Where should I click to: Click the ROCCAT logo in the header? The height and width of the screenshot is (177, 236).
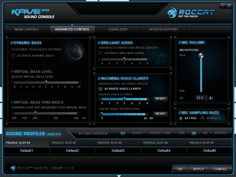pos(191,13)
